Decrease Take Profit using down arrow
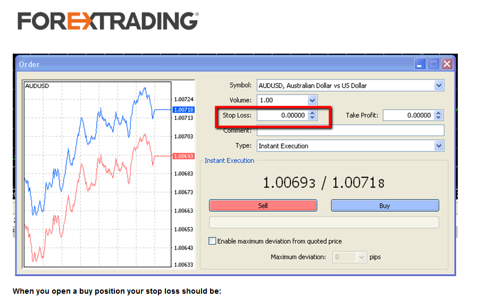This screenshot has width=495, height=307. (x=438, y=118)
